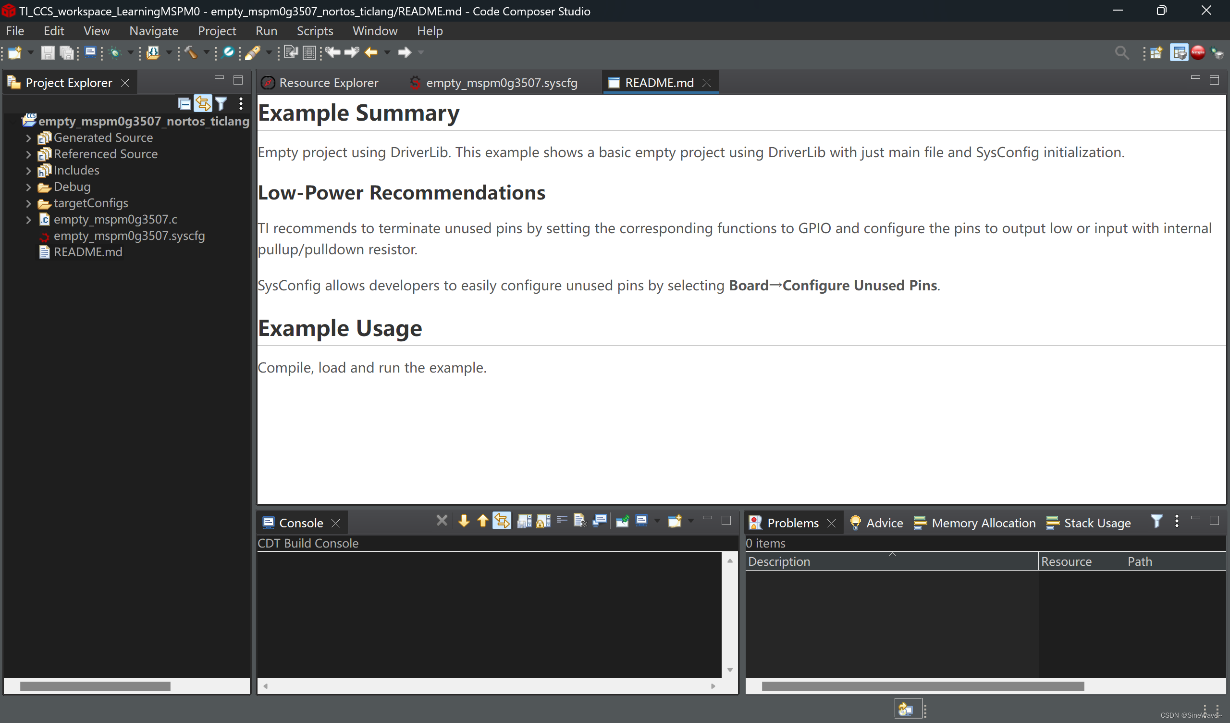This screenshot has width=1230, height=723.
Task: Click the Clear Console document icon
Action: [579, 521]
